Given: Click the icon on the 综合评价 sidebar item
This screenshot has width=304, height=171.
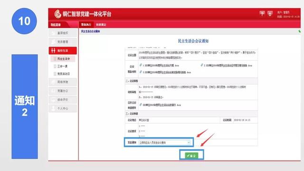Looking at the screenshot, I should click(x=53, y=100).
